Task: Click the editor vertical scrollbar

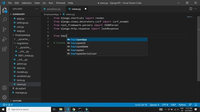Action: point(199,48)
